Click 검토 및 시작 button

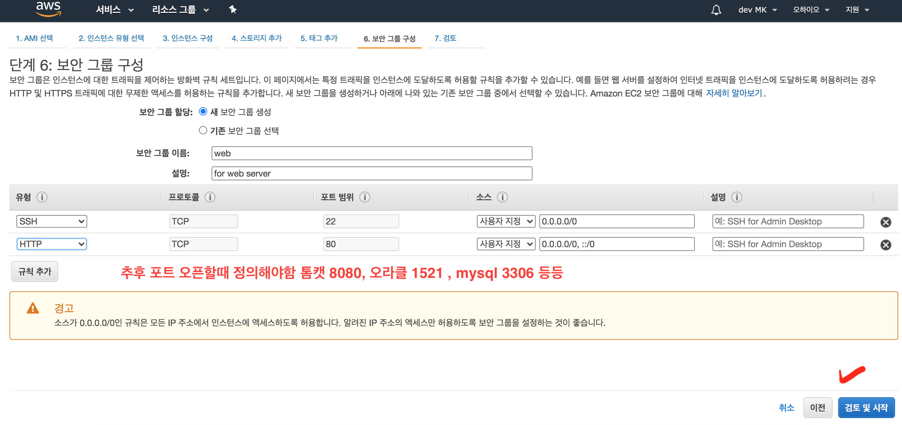866,407
